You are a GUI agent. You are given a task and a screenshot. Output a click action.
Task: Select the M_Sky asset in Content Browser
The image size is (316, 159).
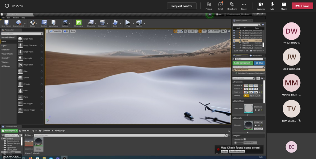(38, 144)
